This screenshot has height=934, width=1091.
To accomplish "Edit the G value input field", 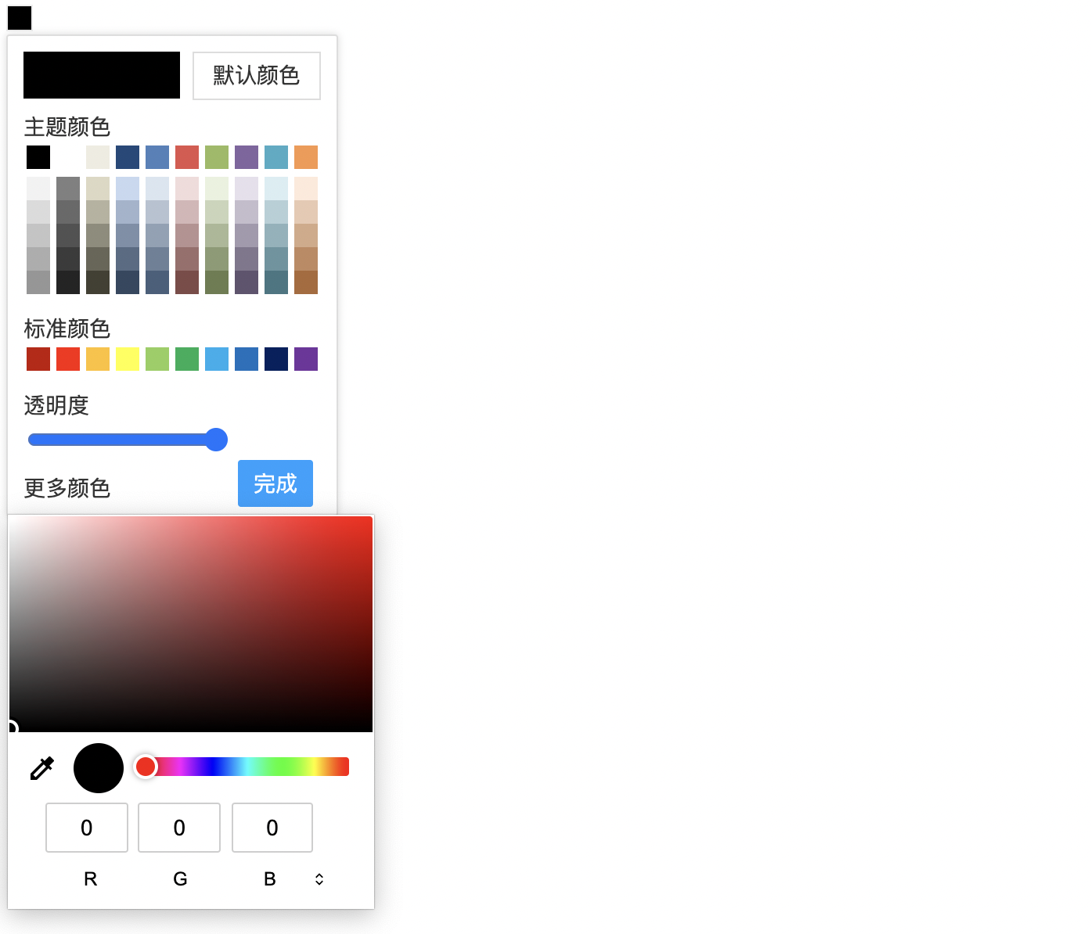I will click(179, 828).
